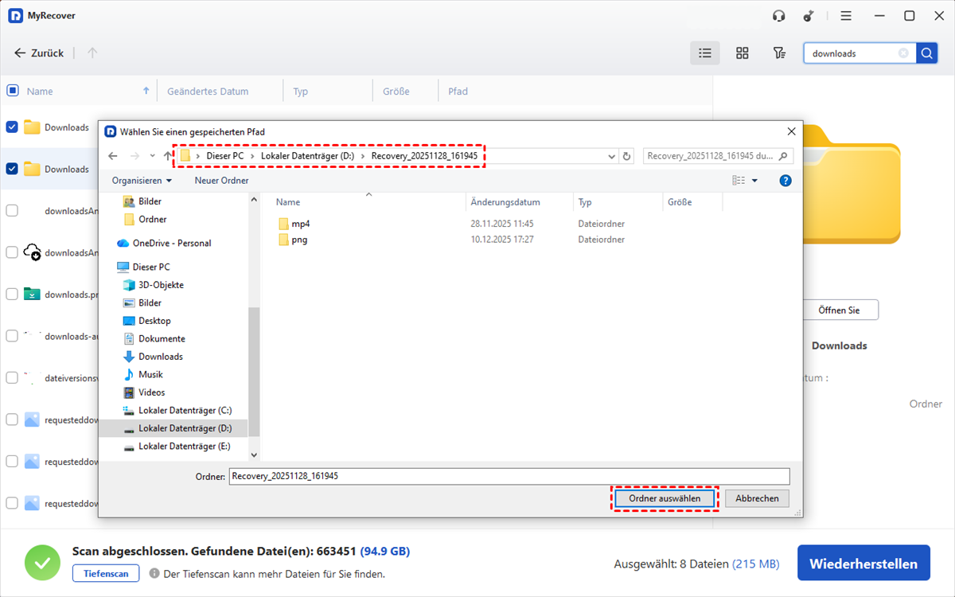
Task: Open the filter funnel icon
Action: pyautogui.click(x=779, y=53)
